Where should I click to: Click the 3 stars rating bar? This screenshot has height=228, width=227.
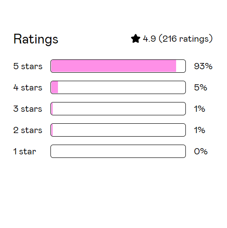118,109
